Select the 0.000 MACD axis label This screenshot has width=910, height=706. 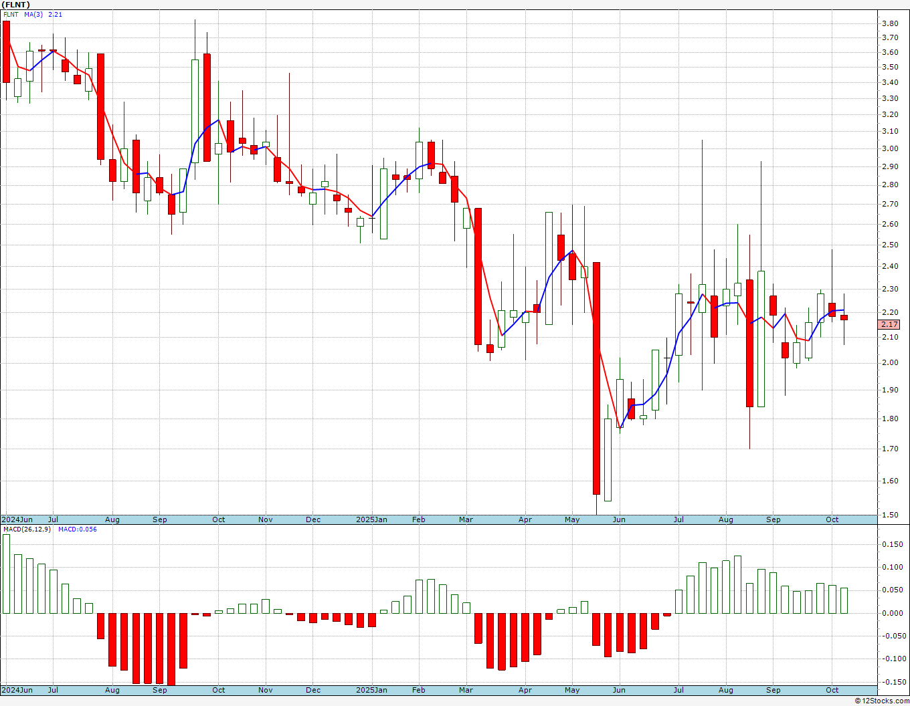click(891, 614)
